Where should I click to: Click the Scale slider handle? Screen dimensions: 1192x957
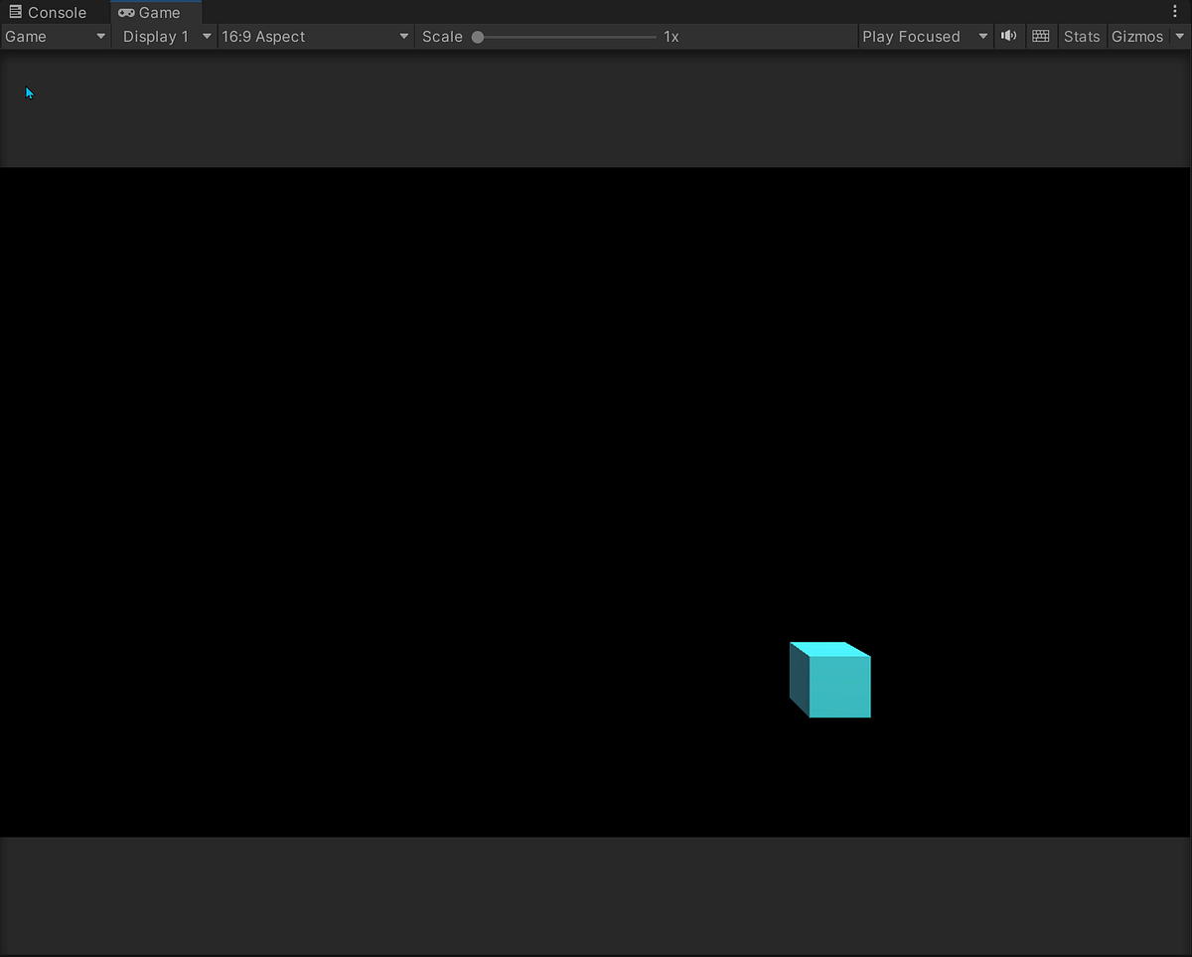click(x=477, y=36)
